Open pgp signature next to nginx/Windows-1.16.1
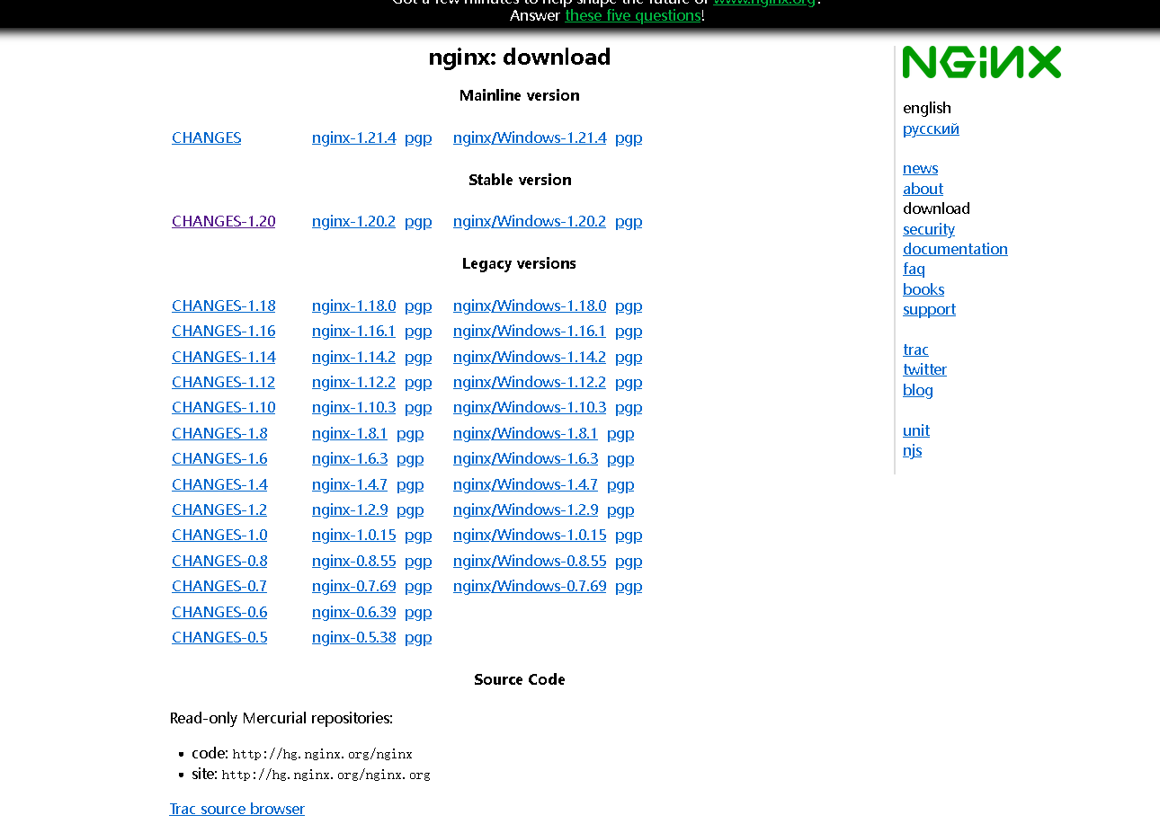 pos(629,331)
